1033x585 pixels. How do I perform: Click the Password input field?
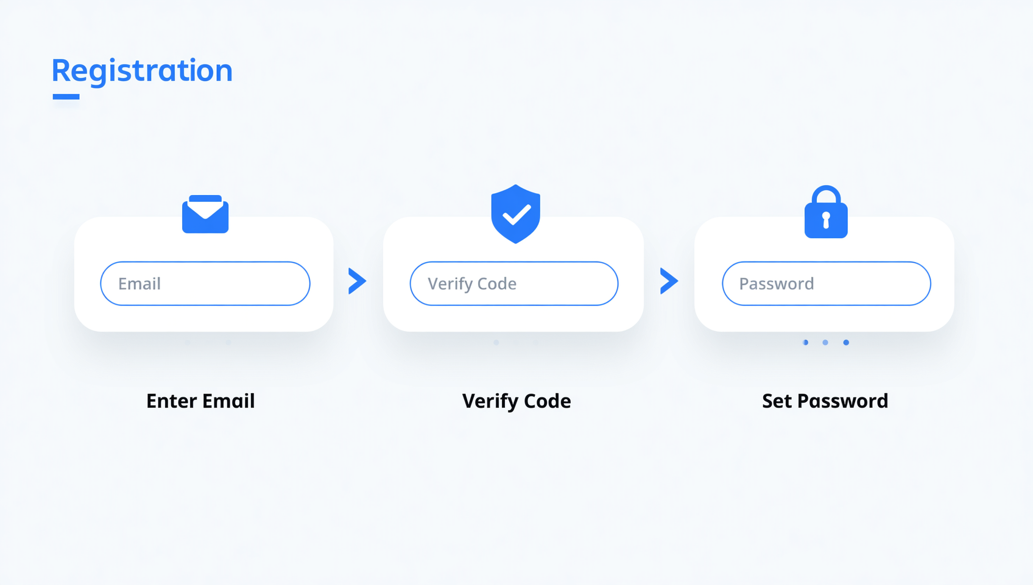point(827,283)
